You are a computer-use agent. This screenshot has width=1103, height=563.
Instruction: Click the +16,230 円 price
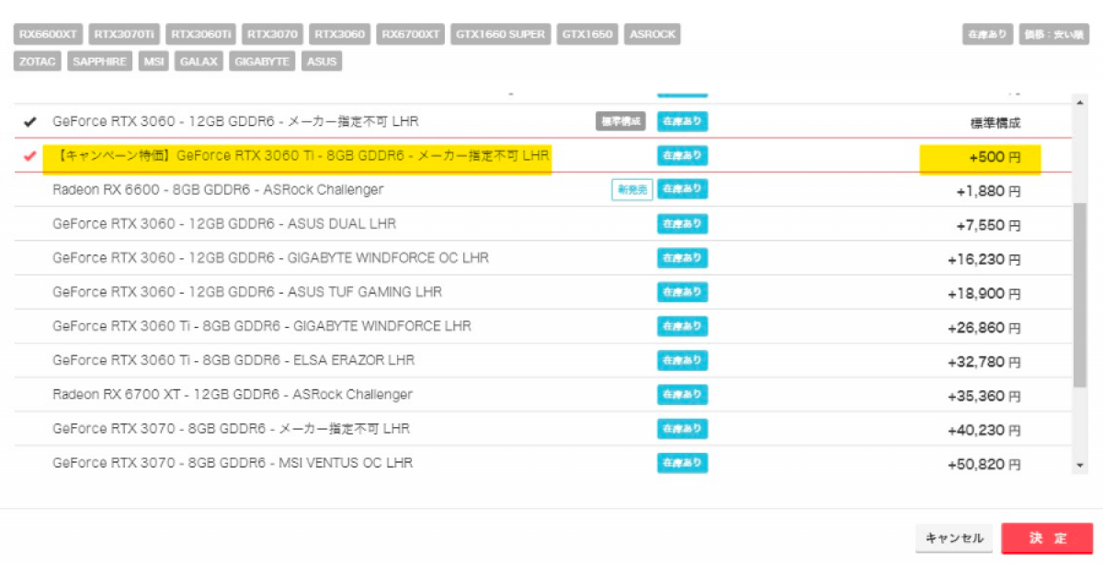point(984,260)
